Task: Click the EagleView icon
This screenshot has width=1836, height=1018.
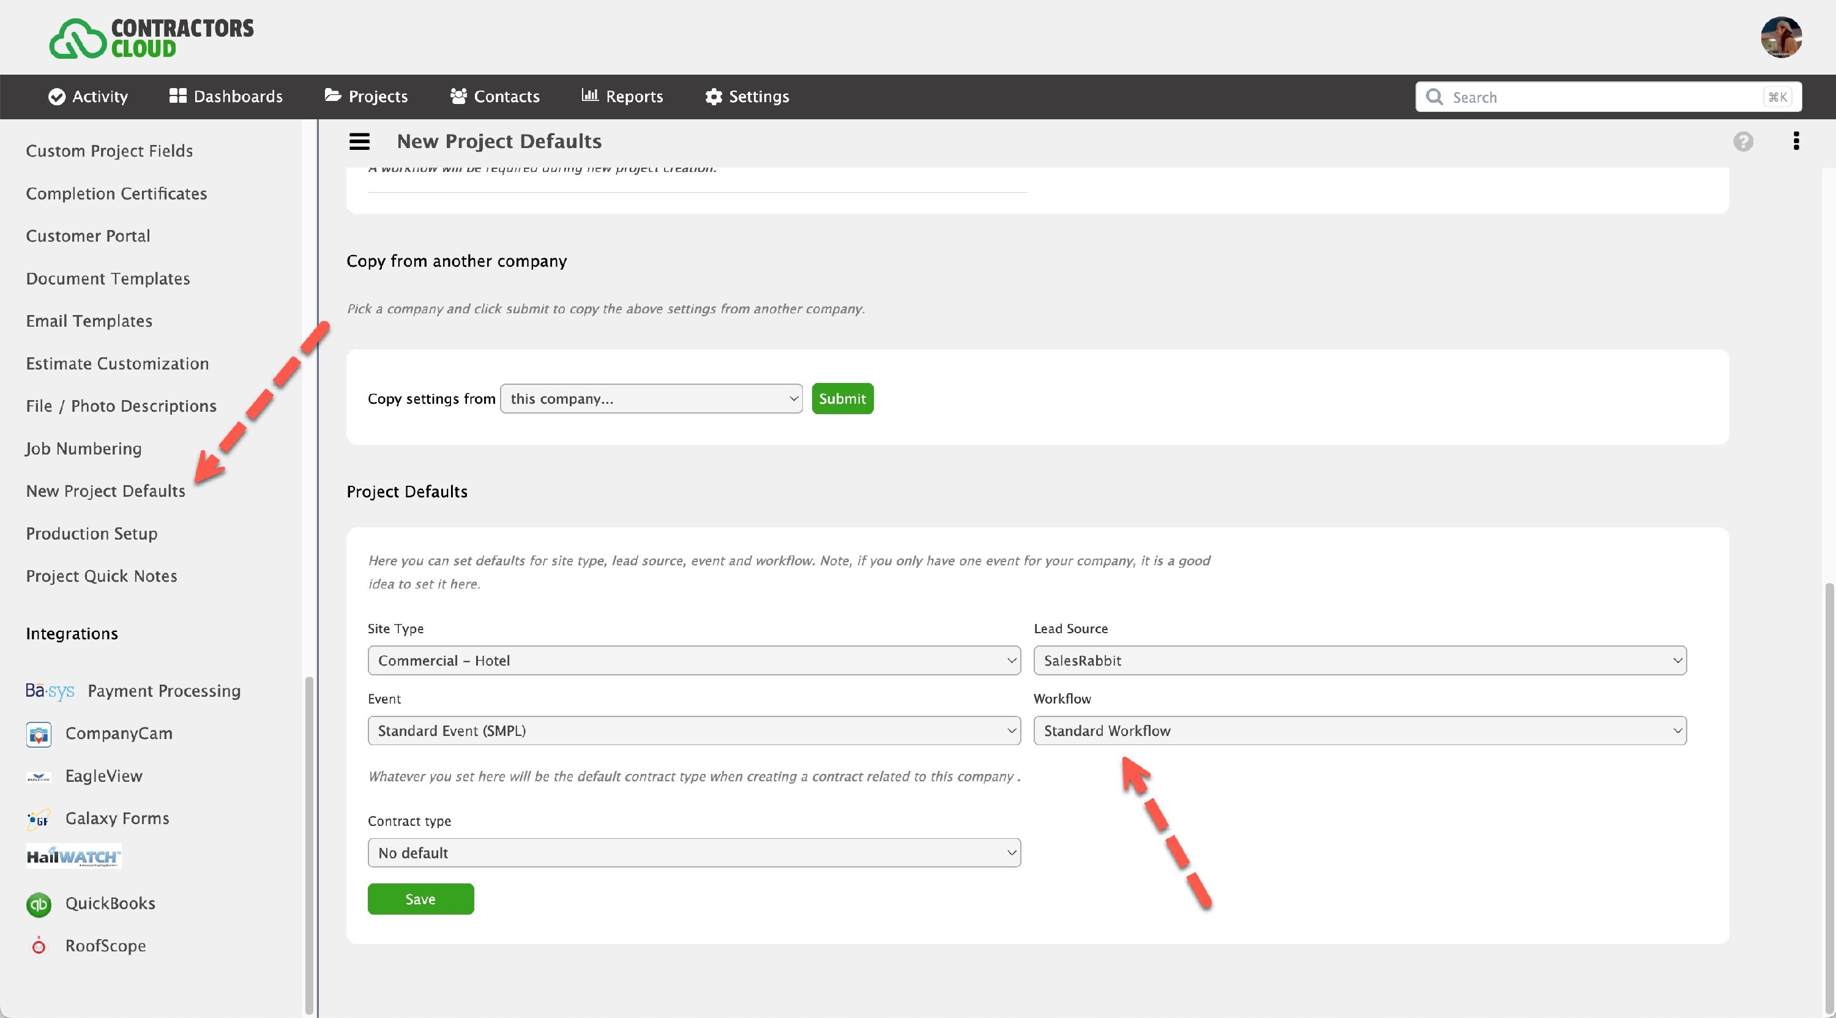Action: point(39,776)
